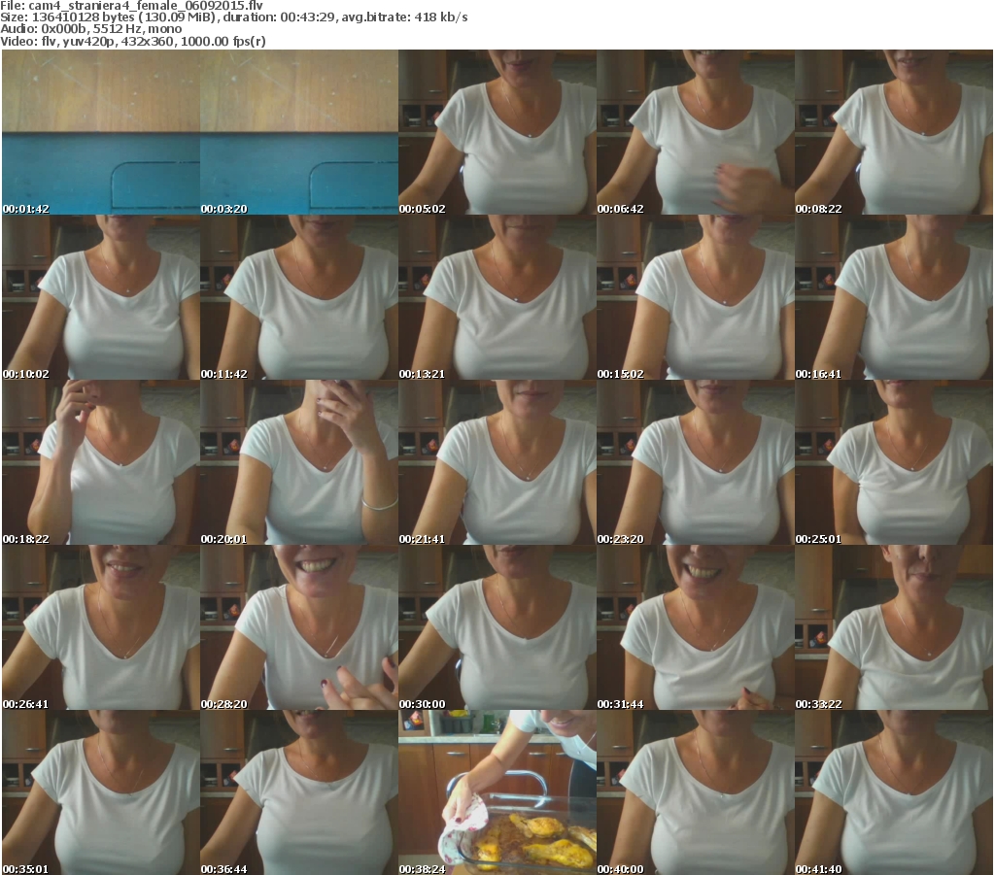Pick the thumbnail labeled 00:10:02
The image size is (995, 875).
101,297
